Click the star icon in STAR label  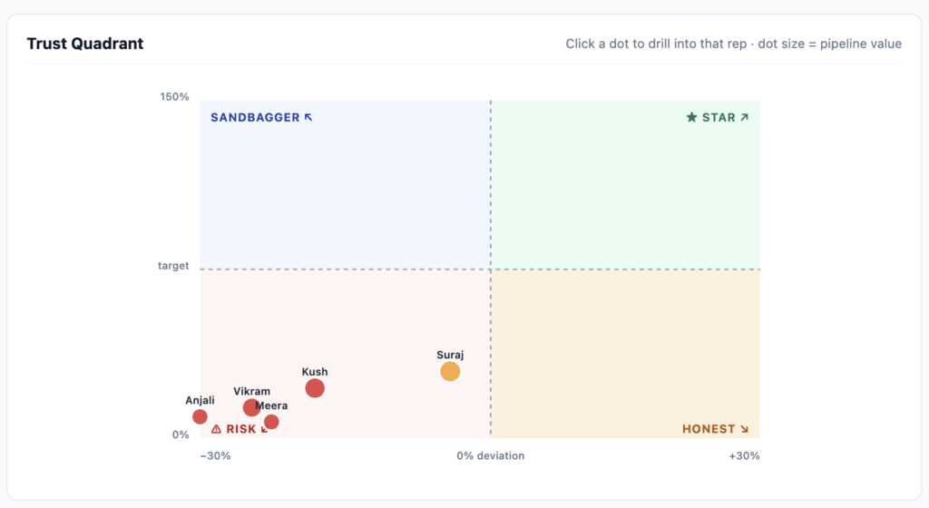pos(691,117)
